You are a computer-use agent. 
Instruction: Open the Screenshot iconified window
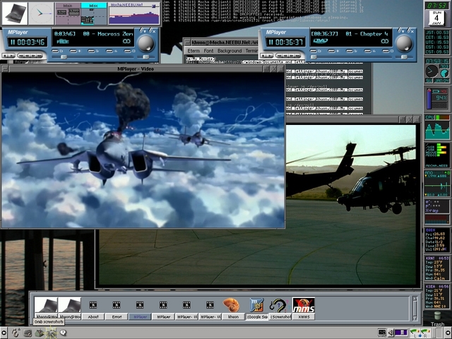point(280,309)
